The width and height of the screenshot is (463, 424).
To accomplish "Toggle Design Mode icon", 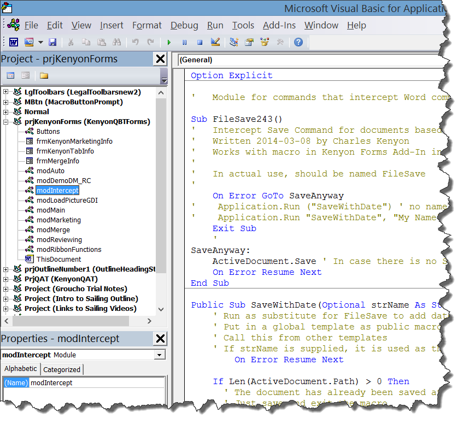I will click(x=215, y=42).
